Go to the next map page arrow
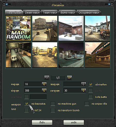The image size is (116, 127). [69, 78]
